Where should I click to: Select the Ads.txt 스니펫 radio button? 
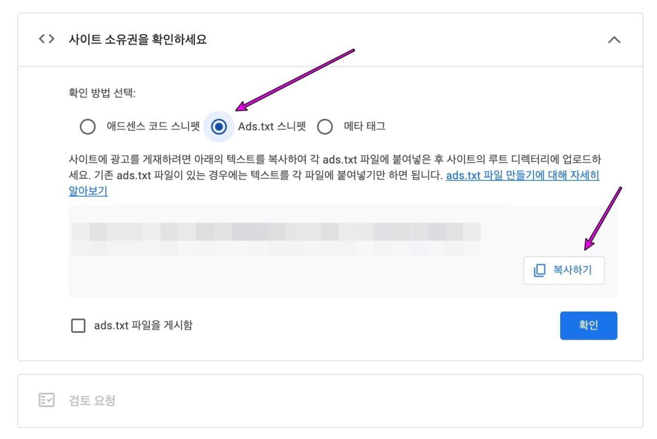(x=219, y=127)
